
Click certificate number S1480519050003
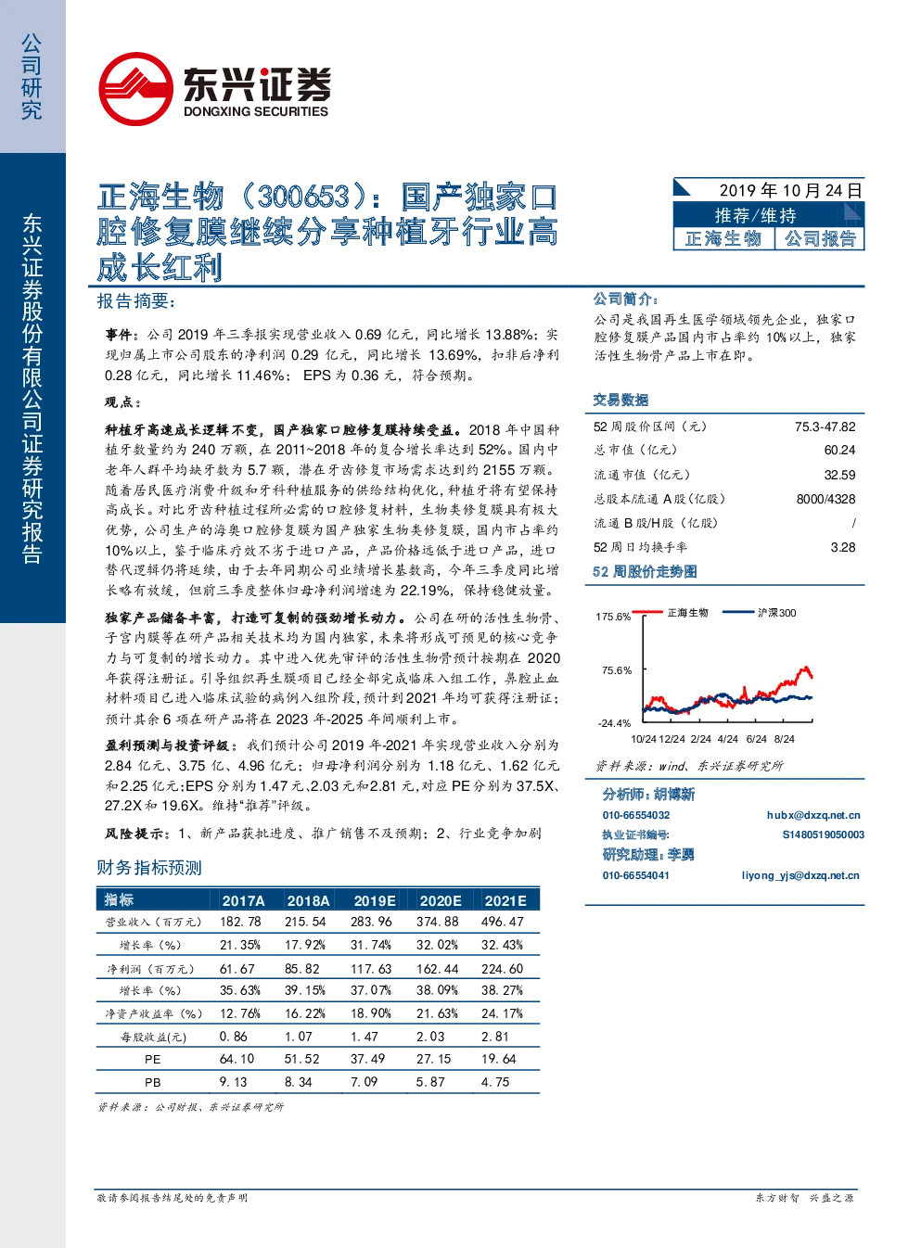pyautogui.click(x=824, y=834)
